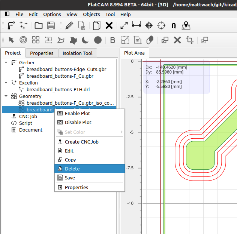Select the Distance measurement tool icon
The height and width of the screenshot is (234, 237).
coord(136,25)
